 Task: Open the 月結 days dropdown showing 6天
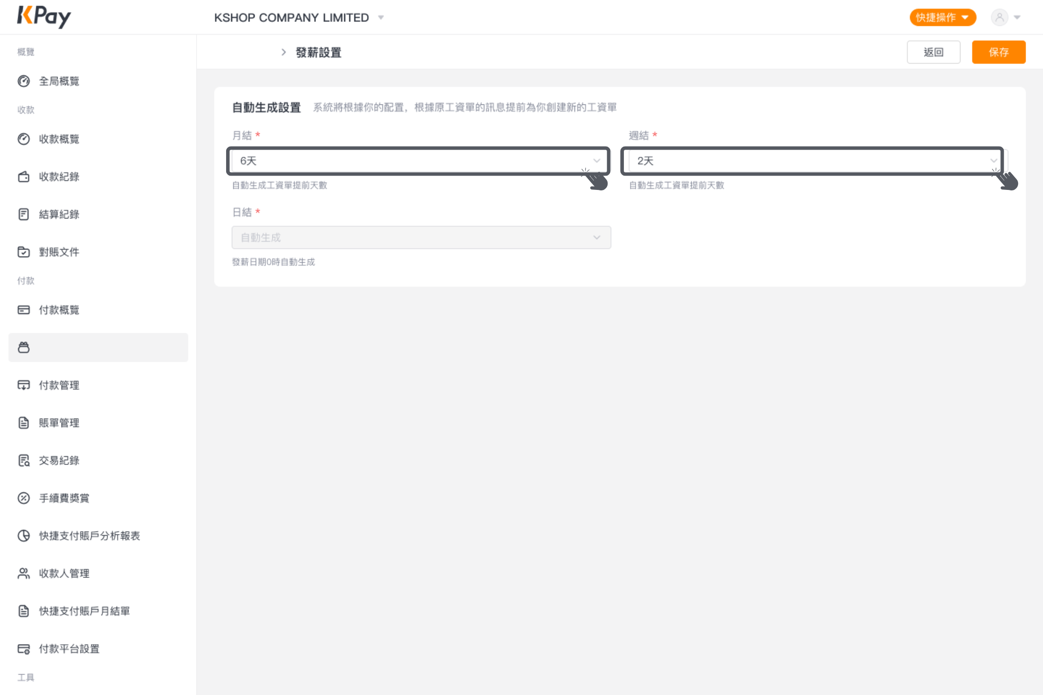(421, 161)
